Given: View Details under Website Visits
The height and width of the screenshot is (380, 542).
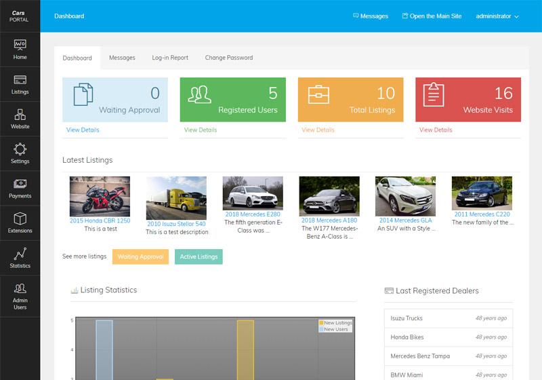Looking at the screenshot, I should coord(436,130).
